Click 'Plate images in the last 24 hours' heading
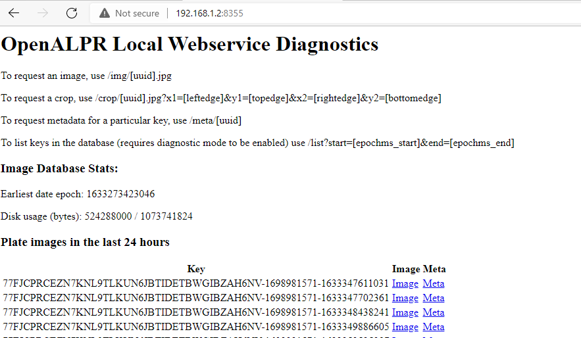The image size is (581, 338). [86, 242]
